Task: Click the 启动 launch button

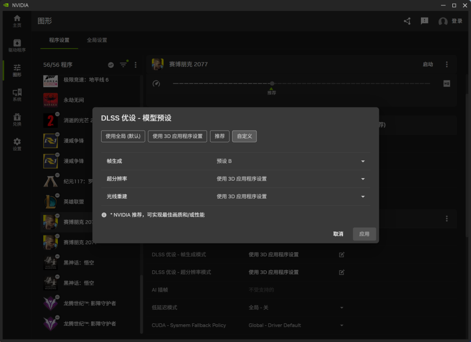Action: 428,64
